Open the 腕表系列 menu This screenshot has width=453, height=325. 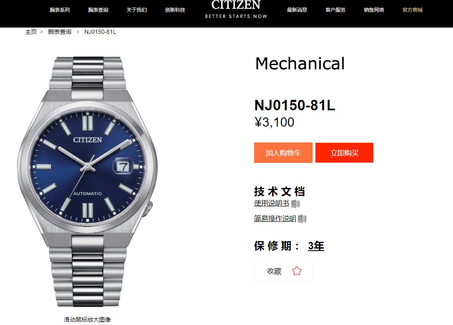tap(59, 10)
